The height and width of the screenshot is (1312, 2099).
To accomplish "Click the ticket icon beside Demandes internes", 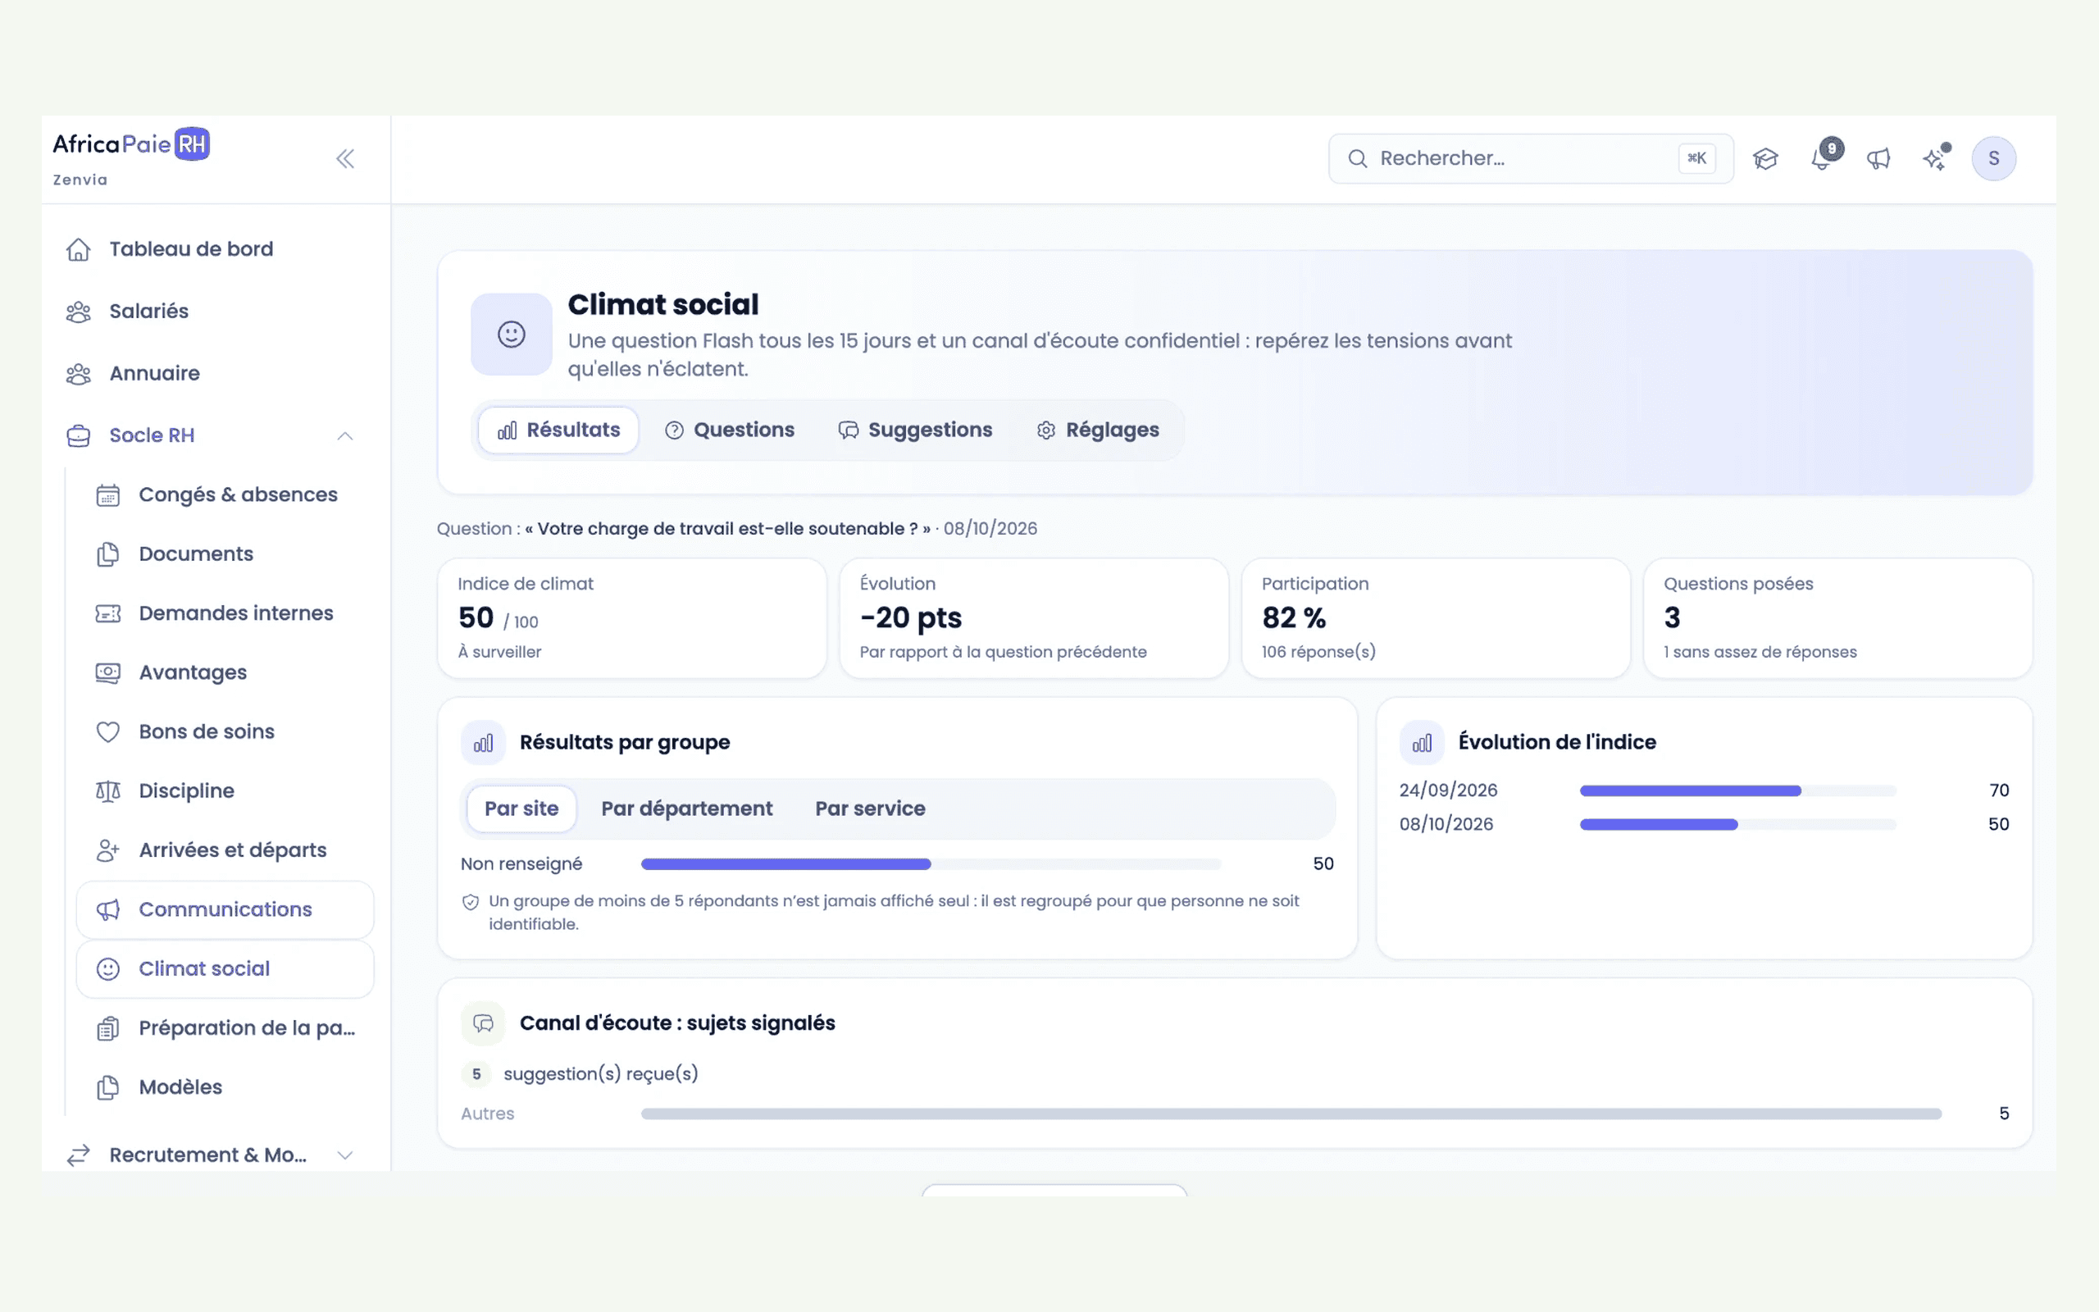I will pos(107,613).
